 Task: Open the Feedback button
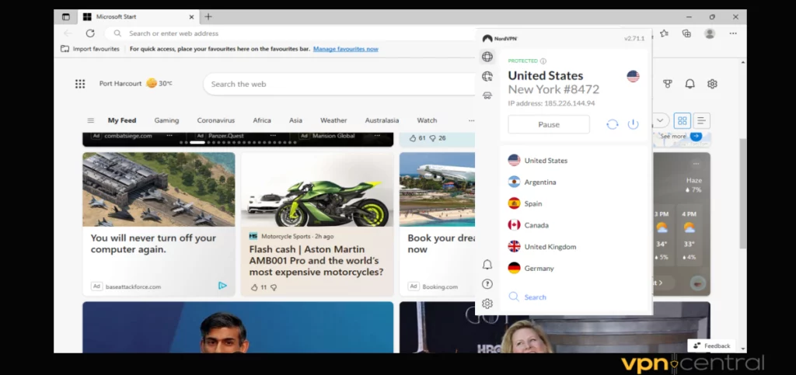[711, 345]
